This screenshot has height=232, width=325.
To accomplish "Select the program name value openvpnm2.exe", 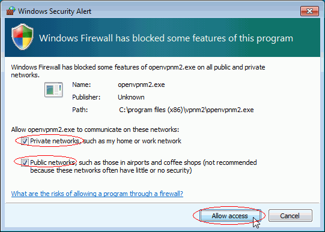I will coord(141,85).
